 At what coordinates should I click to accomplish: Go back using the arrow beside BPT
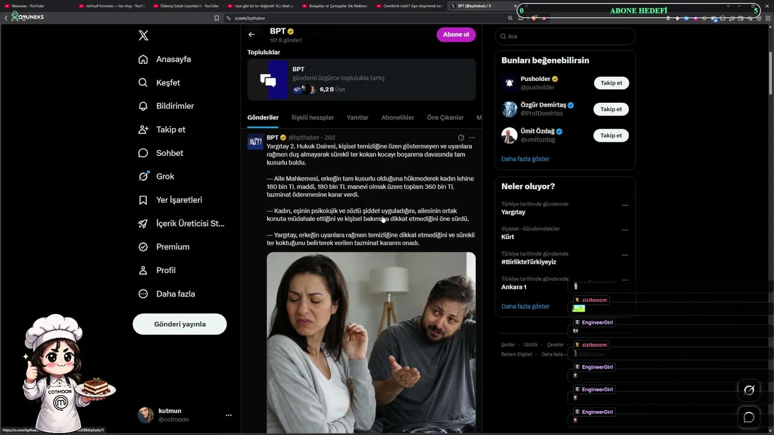click(252, 34)
